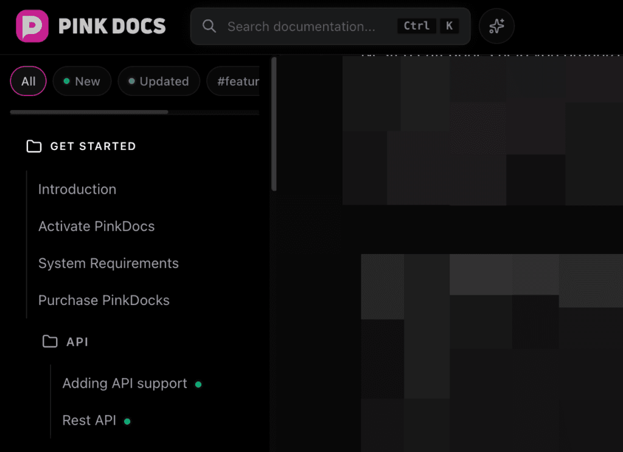The width and height of the screenshot is (623, 452).
Task: Click the Pink Docs logo icon
Action: point(32,26)
